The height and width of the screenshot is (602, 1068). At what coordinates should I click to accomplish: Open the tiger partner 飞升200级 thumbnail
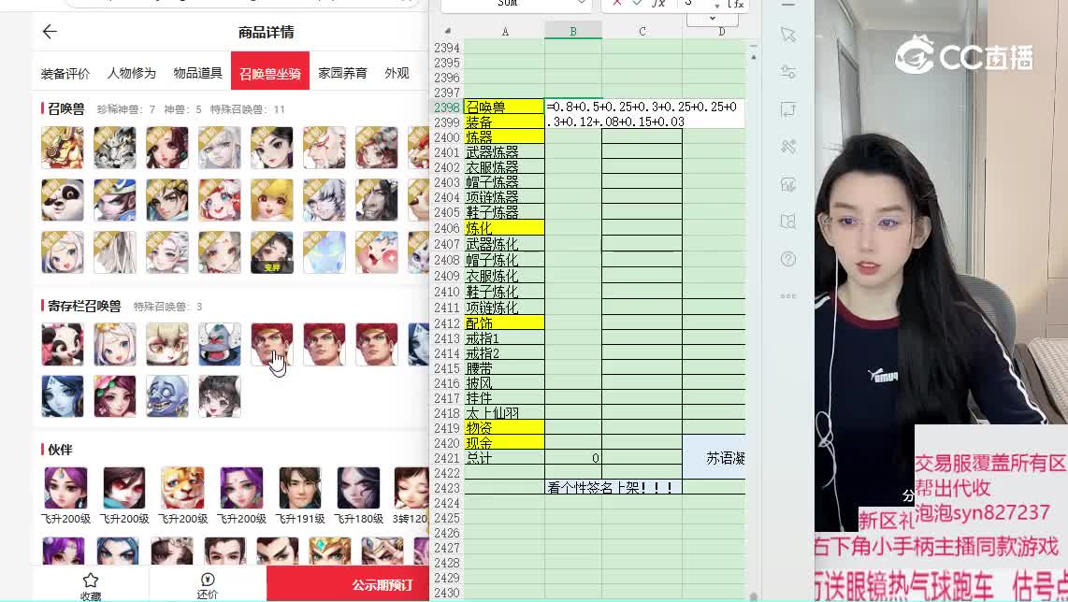point(182,488)
